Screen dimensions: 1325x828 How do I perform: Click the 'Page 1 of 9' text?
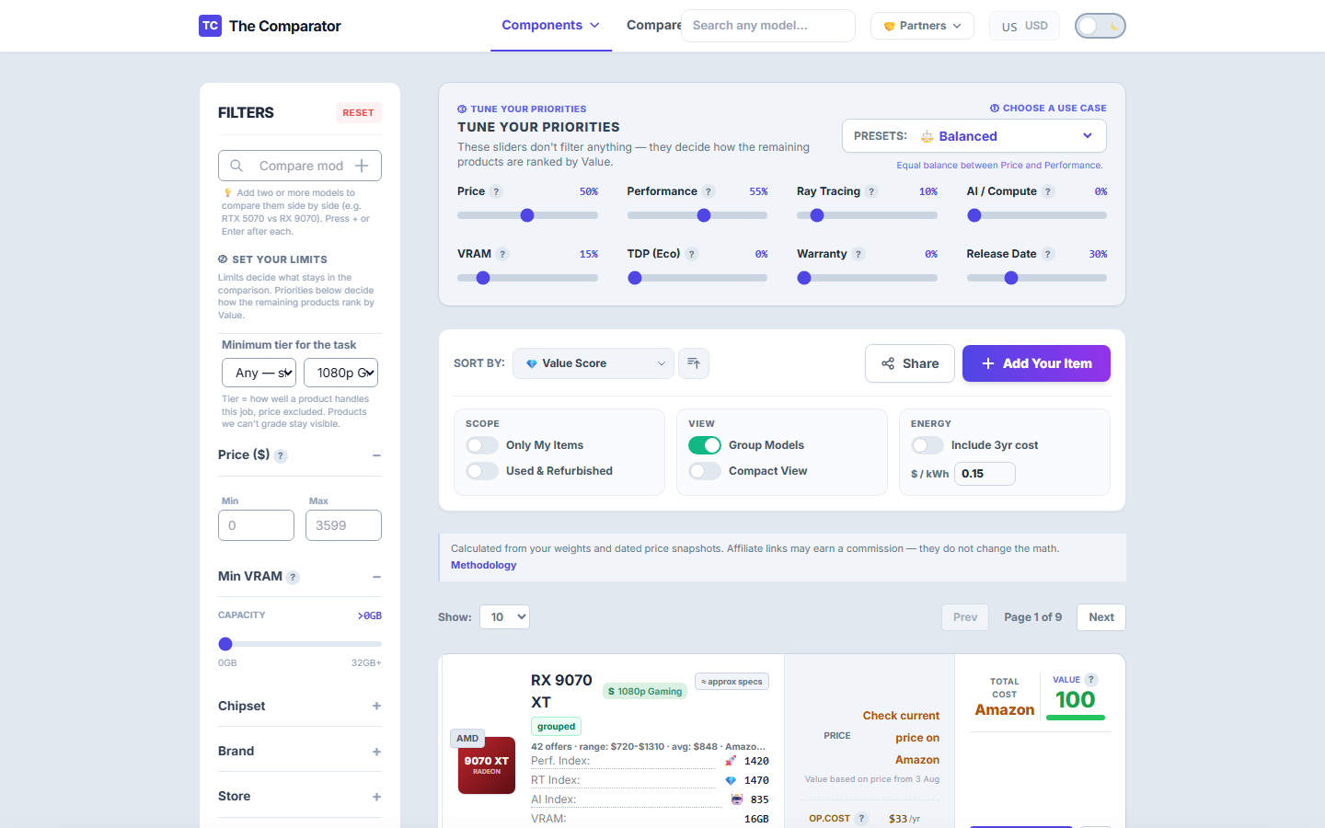1032,617
